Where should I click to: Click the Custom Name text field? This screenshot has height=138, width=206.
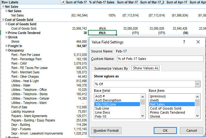tap(160, 59)
